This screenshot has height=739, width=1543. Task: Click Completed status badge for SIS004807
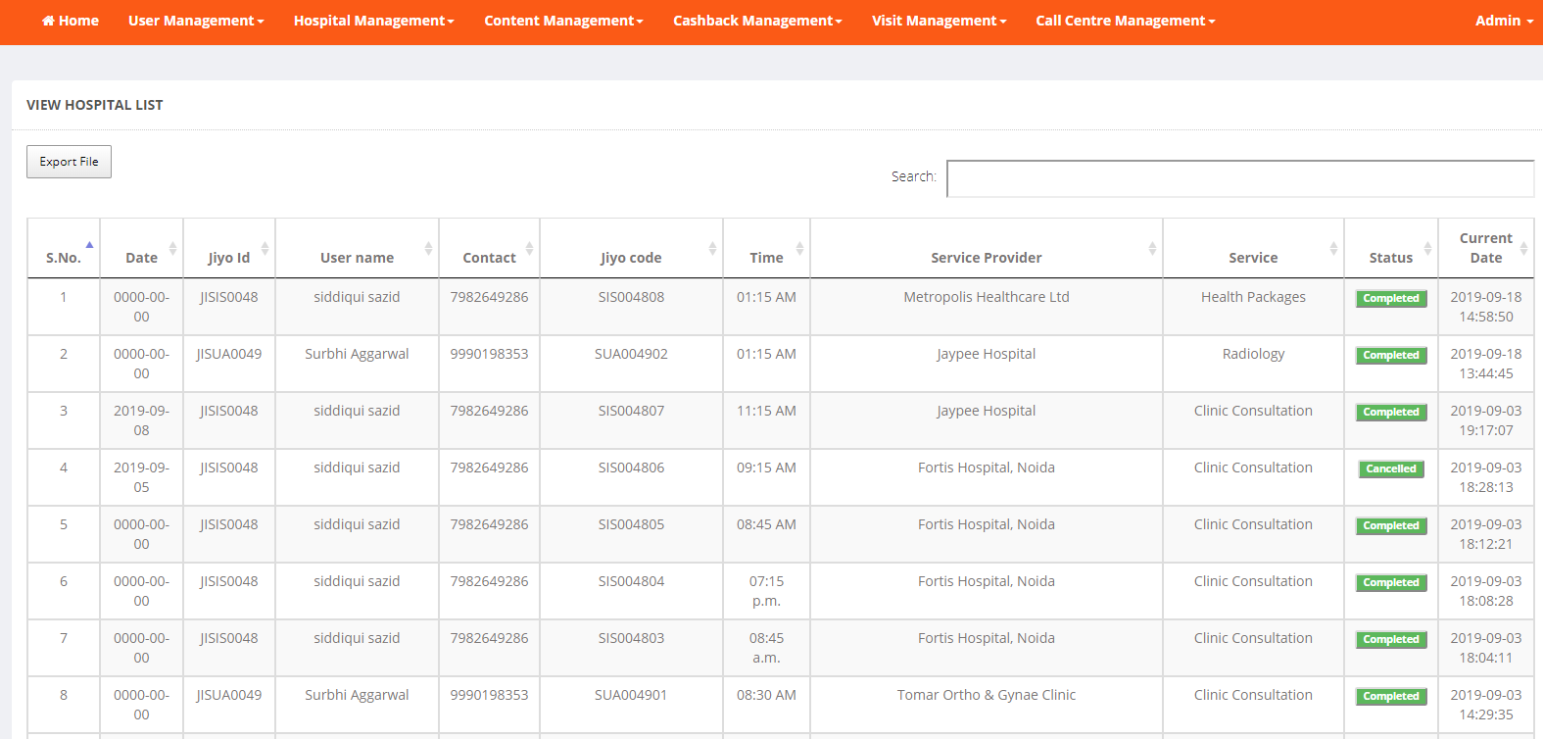1391,413
